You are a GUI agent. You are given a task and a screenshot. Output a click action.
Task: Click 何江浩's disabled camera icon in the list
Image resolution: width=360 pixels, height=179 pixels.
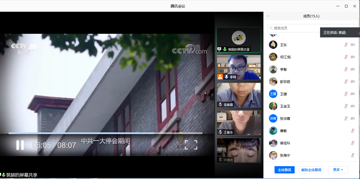pyautogui.click(x=352, y=57)
